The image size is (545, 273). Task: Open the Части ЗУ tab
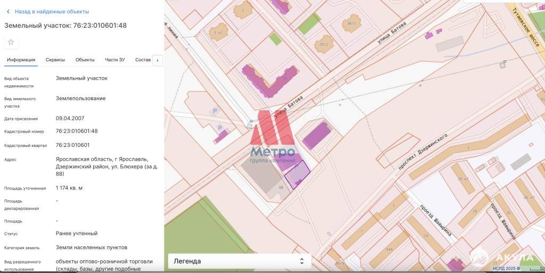[x=114, y=60]
